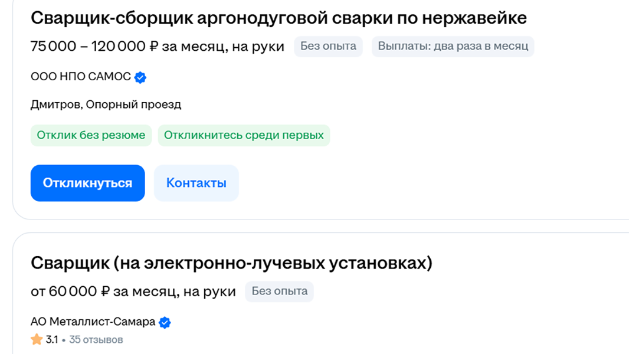Viewport: 629px width, 354px height.
Task: Click the Дмитров, Опорный проезд address
Action: coord(106,105)
